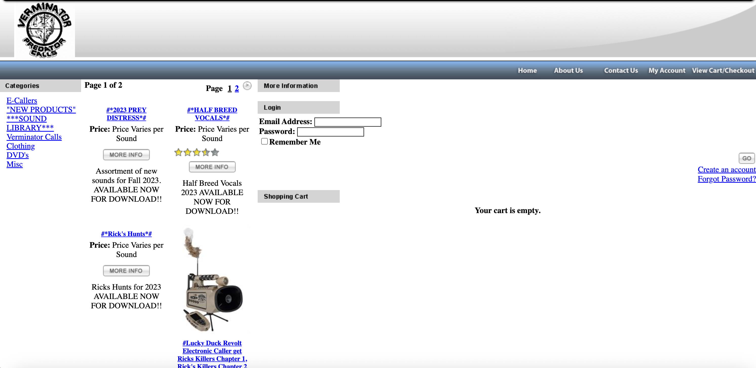The image size is (756, 368).
Task: Click the Verminator Predator Calls logo
Action: point(45,30)
